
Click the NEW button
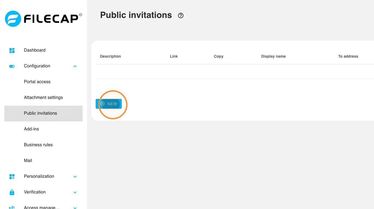(109, 104)
